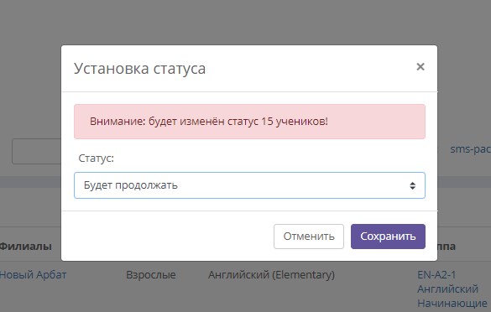The width and height of the screenshot is (491, 312).
Task: Click the Филиалы column header
Action: 25,246
